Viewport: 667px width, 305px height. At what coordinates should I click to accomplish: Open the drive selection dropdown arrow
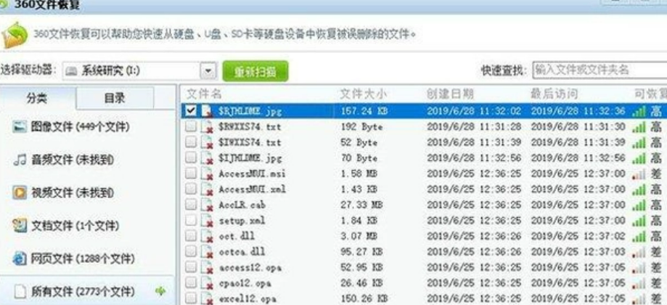click(208, 71)
